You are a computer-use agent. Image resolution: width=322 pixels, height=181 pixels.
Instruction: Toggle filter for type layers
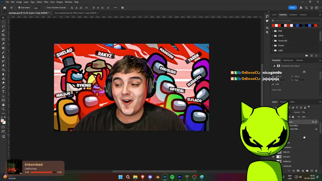point(297,108)
